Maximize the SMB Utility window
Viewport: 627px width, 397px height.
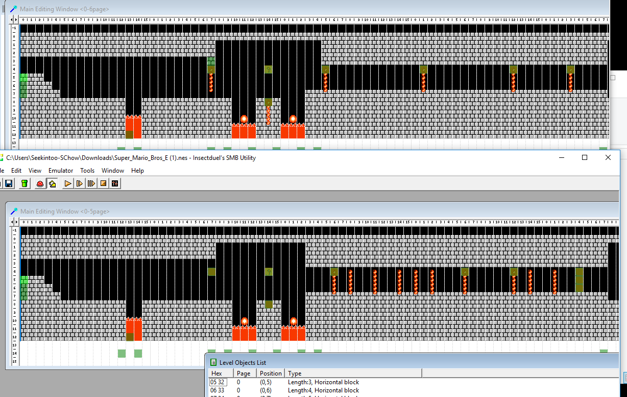[x=585, y=157]
